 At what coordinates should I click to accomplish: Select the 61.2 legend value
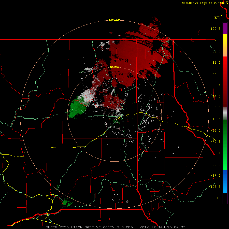(217, 63)
